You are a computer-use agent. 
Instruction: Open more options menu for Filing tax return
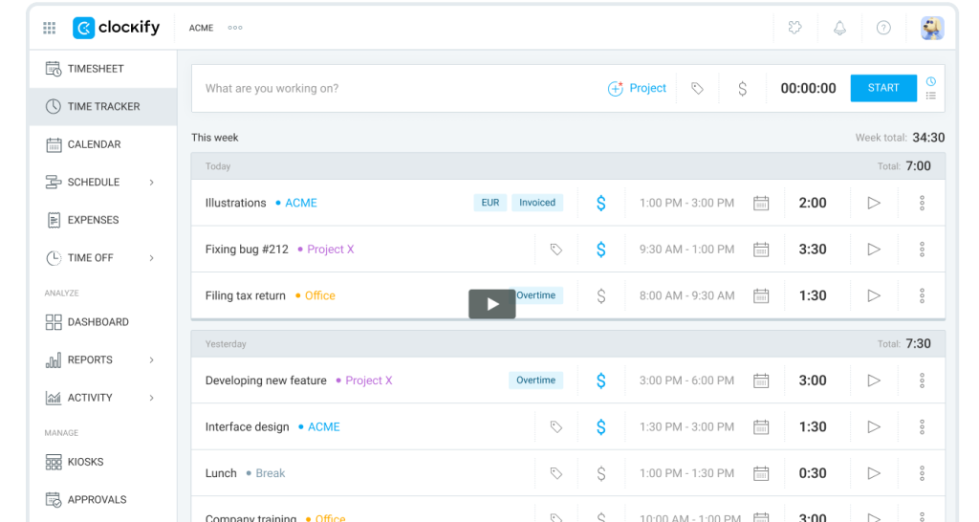click(x=922, y=295)
